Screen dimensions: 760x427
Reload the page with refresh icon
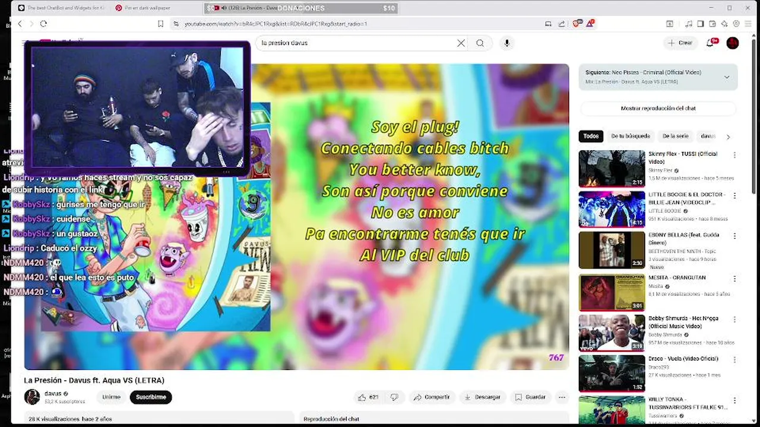tap(43, 24)
